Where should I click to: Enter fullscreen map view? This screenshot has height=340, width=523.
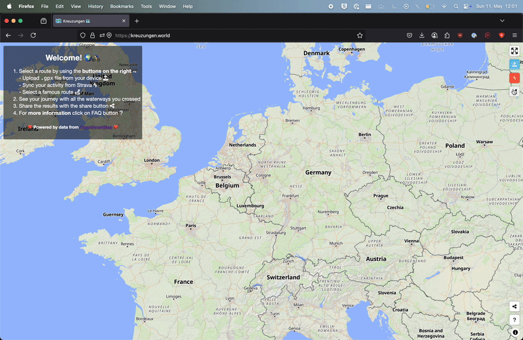(515, 51)
